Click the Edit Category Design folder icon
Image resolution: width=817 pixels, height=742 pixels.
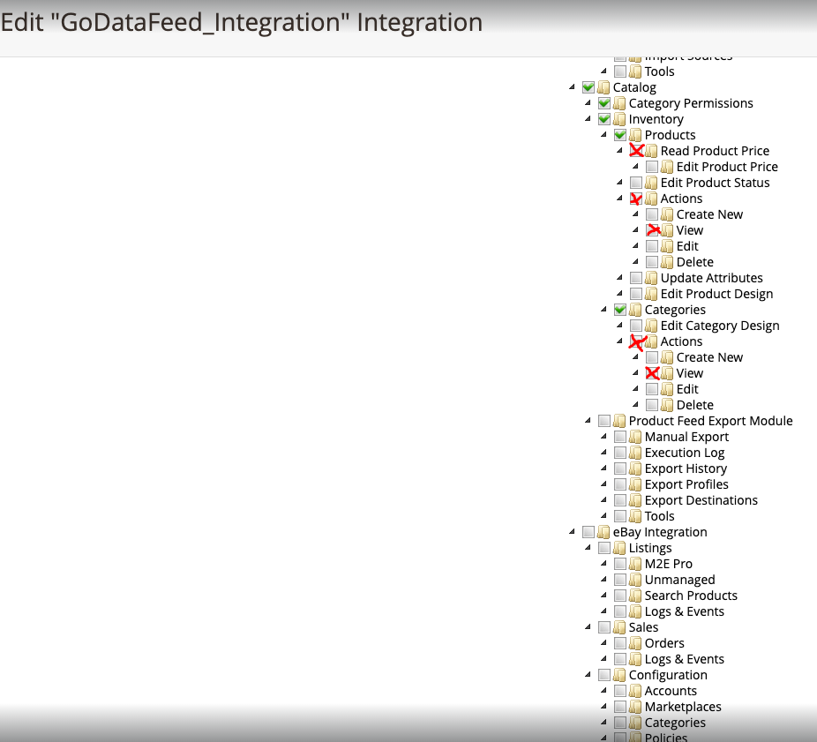[651, 326]
